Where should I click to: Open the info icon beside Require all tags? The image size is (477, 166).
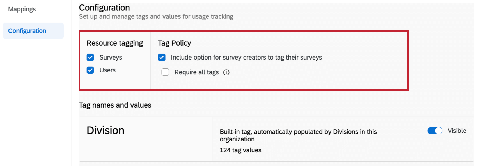226,73
